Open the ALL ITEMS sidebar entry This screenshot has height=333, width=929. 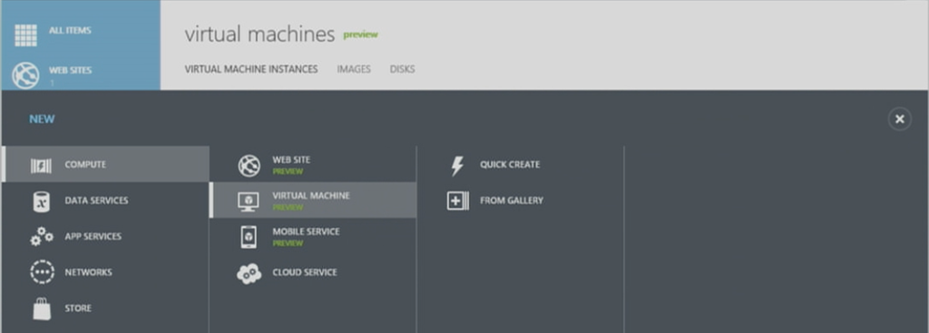click(x=70, y=30)
